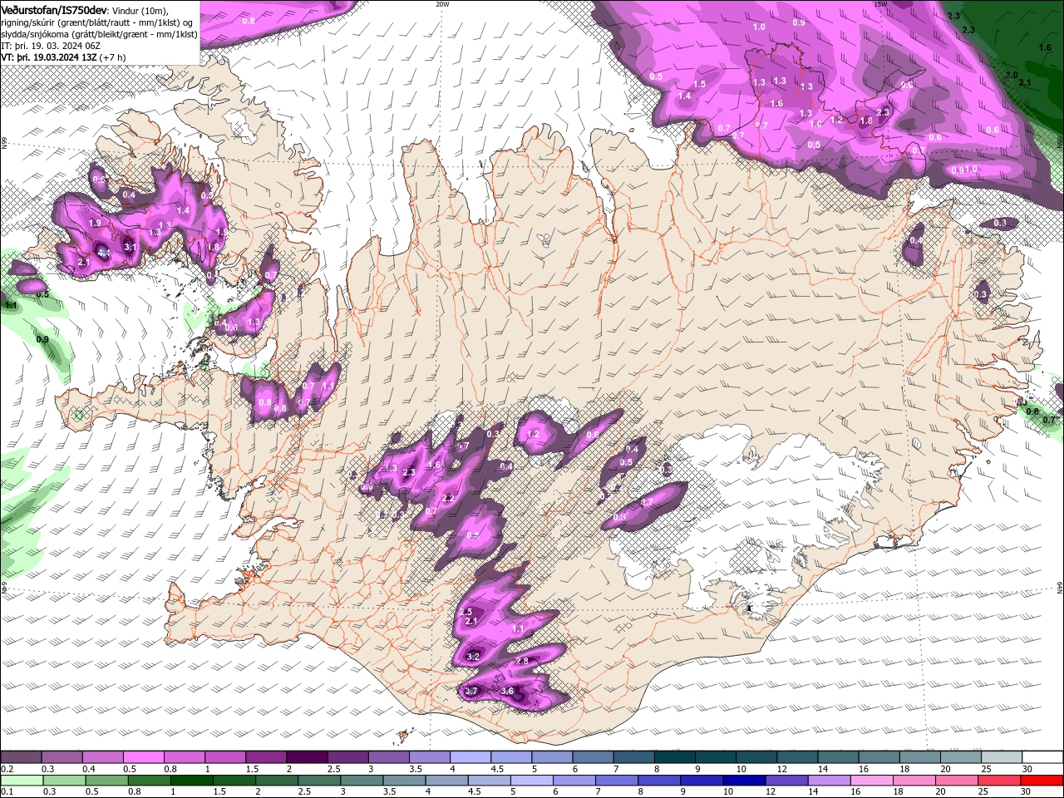
Task: Click the 1.9 snowfall value in the Westfjords
Action: (x=95, y=224)
